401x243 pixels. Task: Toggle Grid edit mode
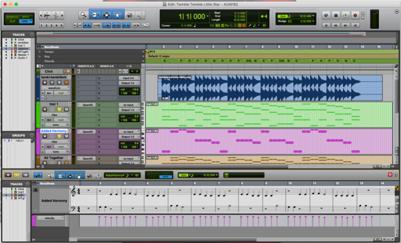coord(26,21)
